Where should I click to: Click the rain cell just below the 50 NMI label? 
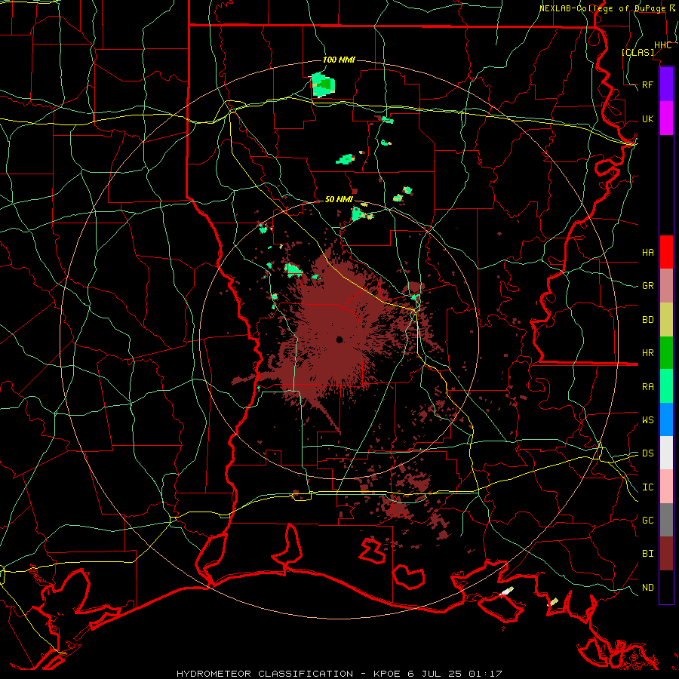[356, 214]
